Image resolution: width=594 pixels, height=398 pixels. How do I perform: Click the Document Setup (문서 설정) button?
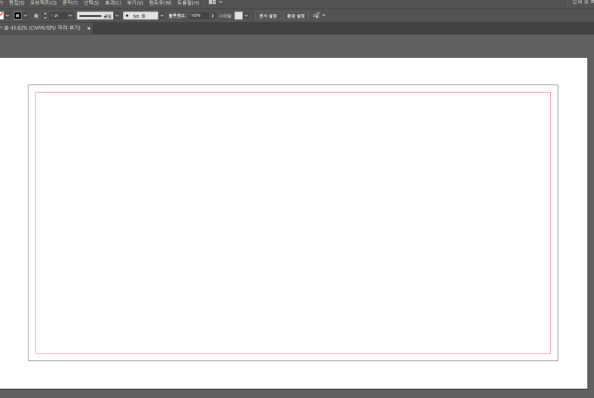pyautogui.click(x=267, y=15)
